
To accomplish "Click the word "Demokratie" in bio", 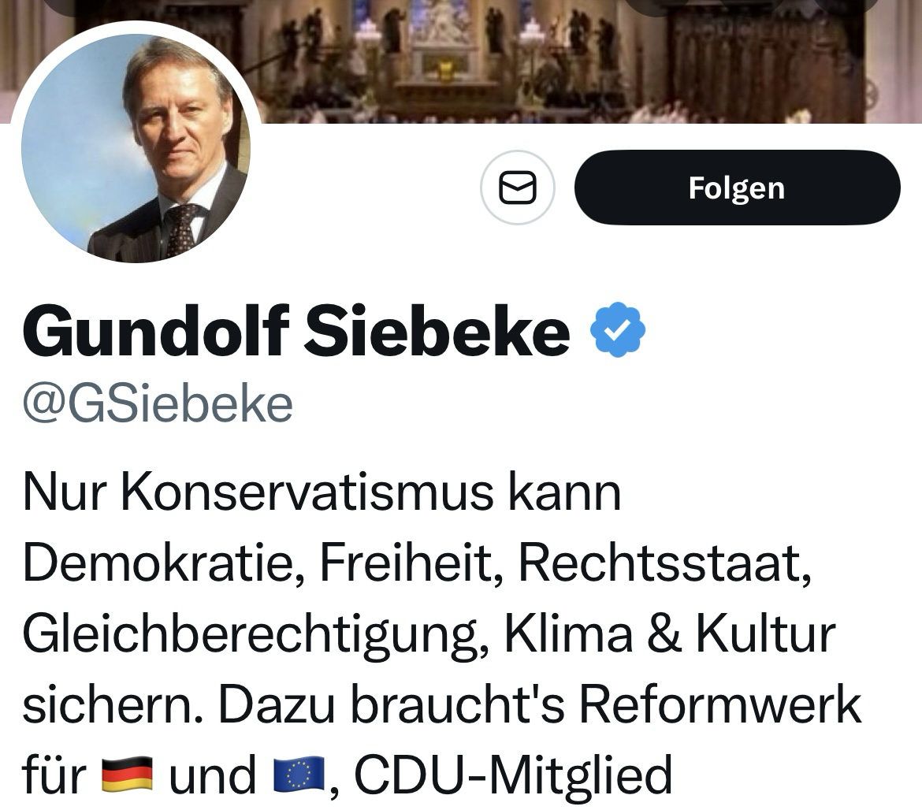I will 163,563.
